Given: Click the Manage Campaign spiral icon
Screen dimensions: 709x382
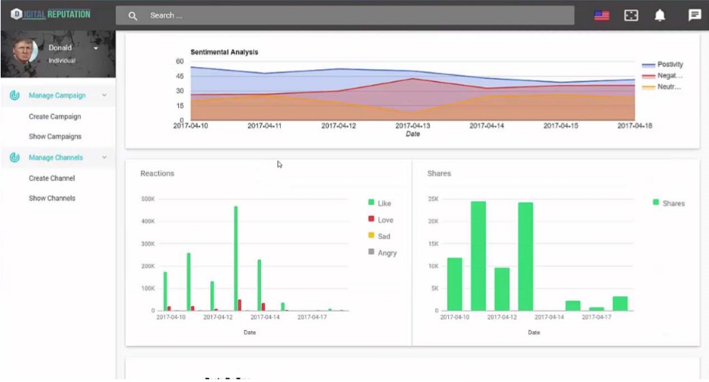Looking at the screenshot, I should 14,96.
